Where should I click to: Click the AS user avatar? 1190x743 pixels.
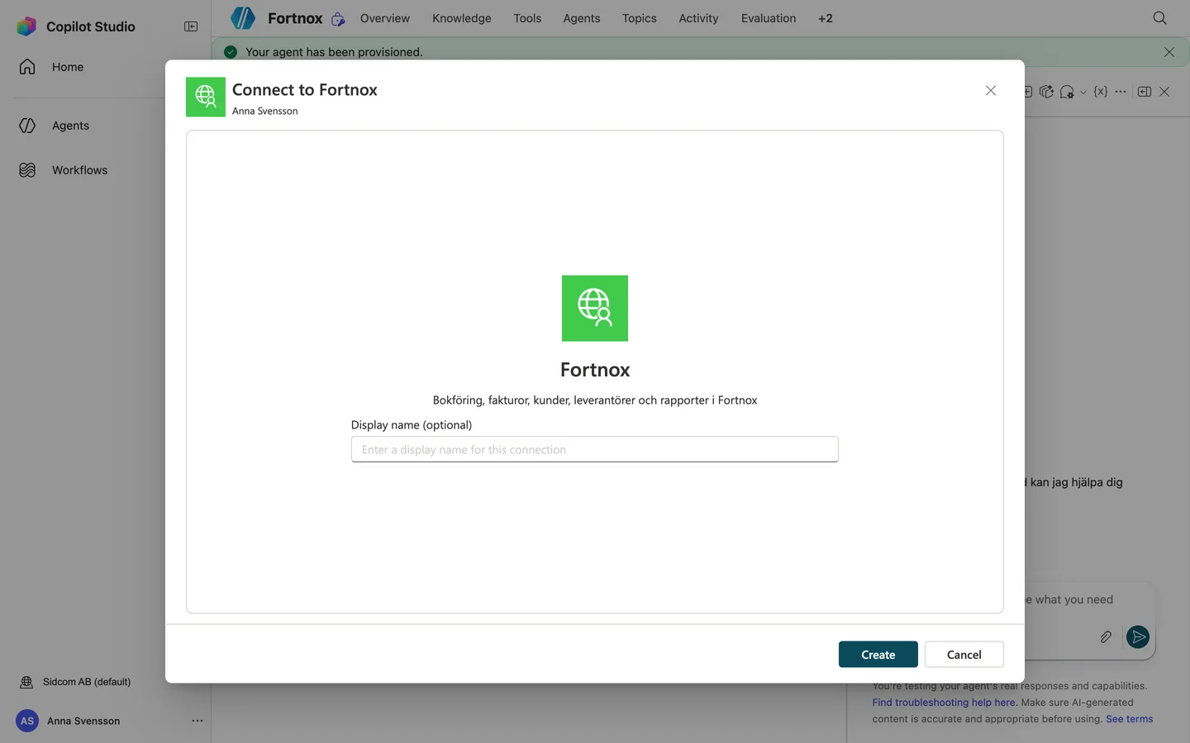pyautogui.click(x=27, y=721)
